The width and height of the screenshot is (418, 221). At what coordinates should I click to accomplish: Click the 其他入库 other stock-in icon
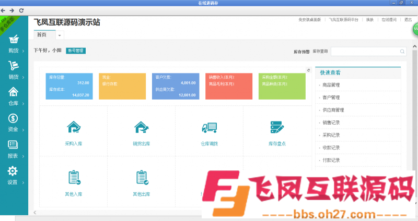point(74,177)
